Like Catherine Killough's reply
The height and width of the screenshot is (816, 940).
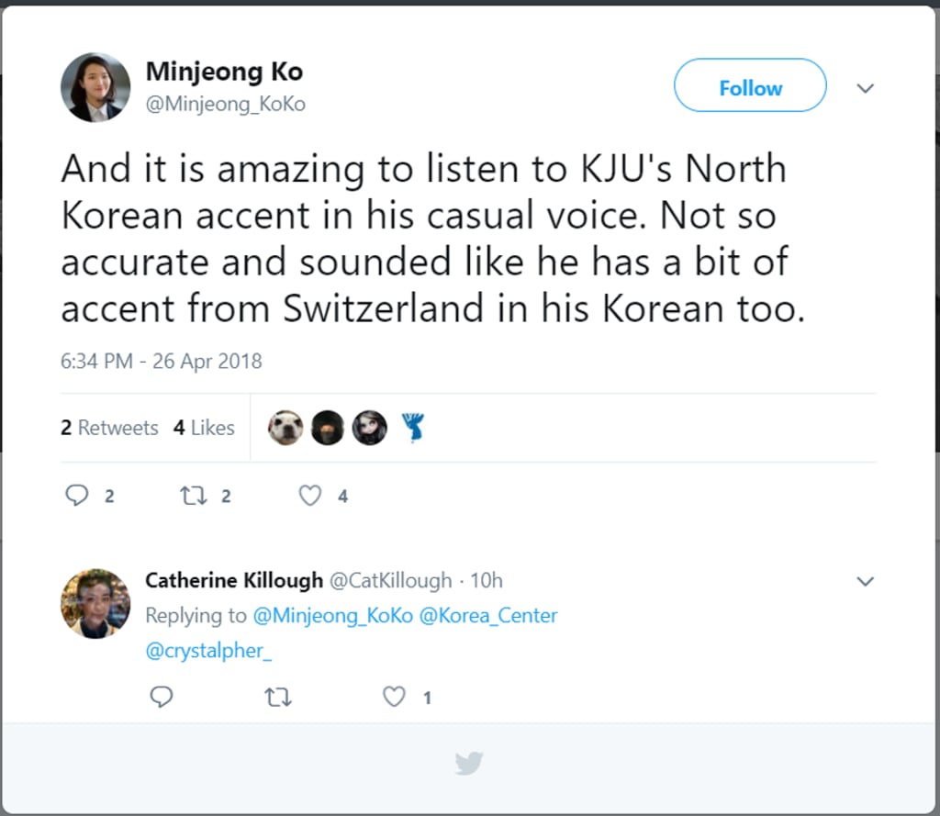pos(394,698)
